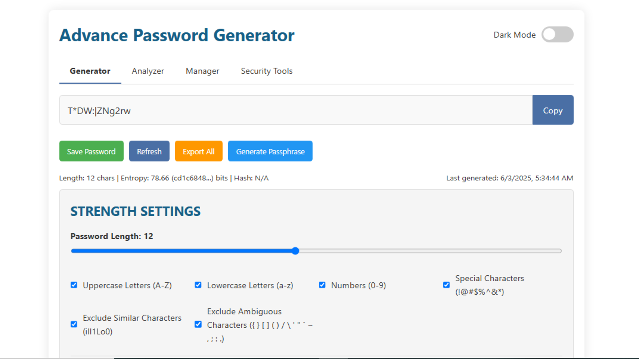
Task: Click the generated password text field
Action: pos(296,110)
